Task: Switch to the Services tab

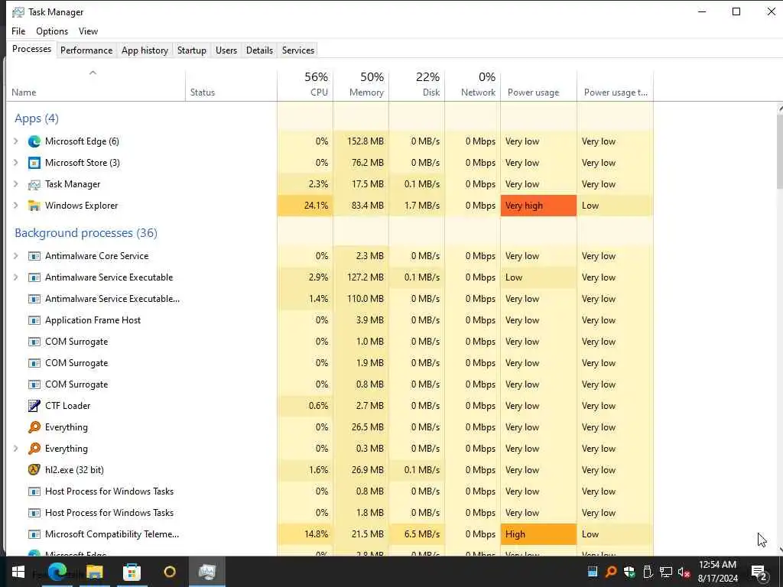Action: click(298, 50)
